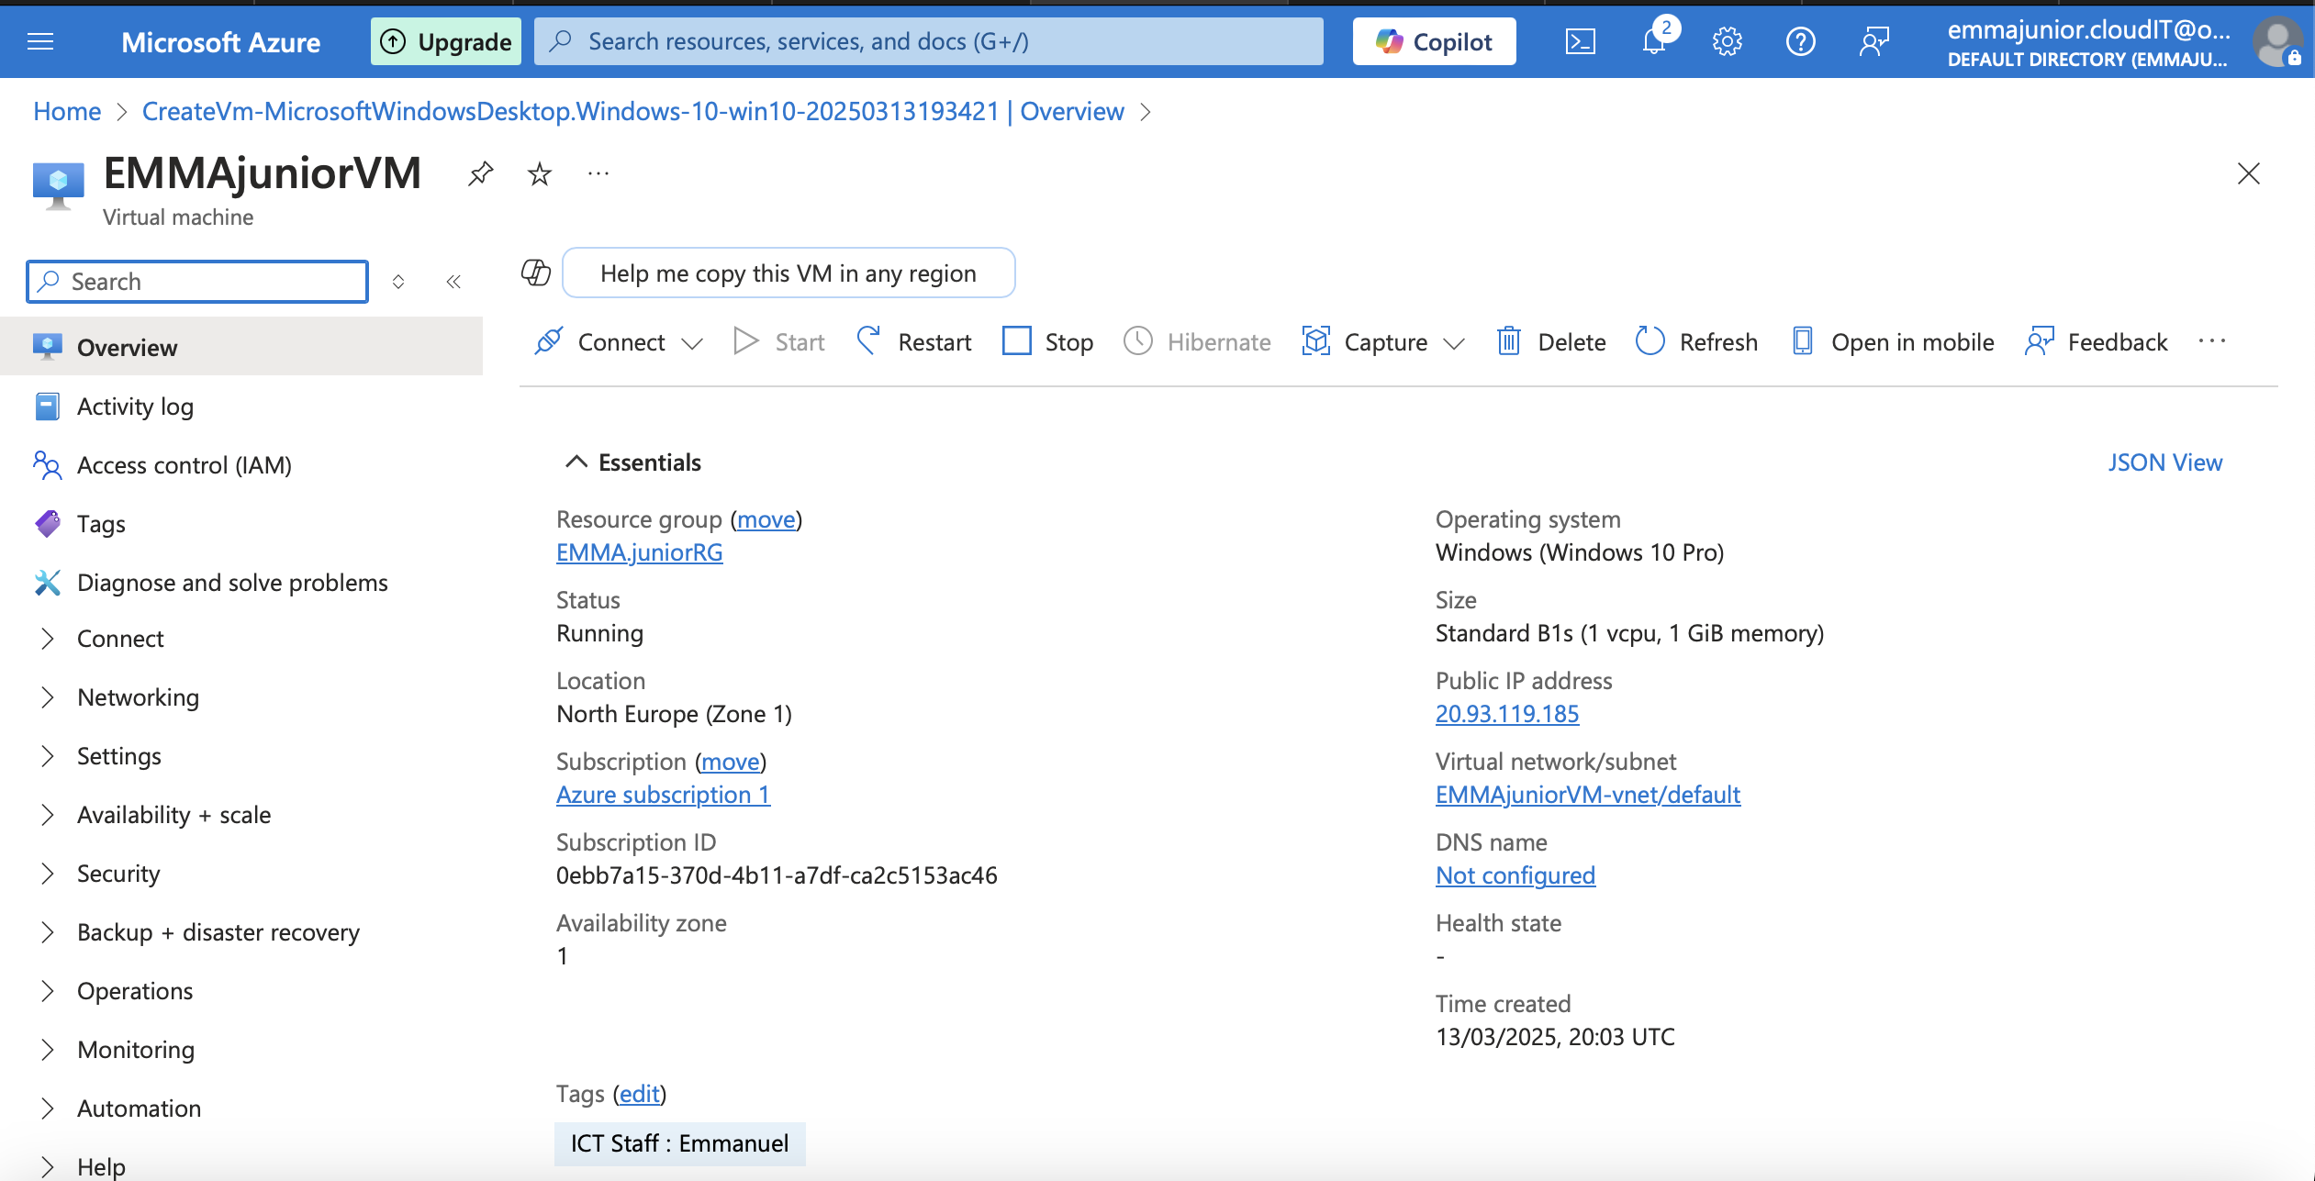2315x1181 pixels.
Task: Click the top bar feedback icon
Action: (x=1873, y=41)
